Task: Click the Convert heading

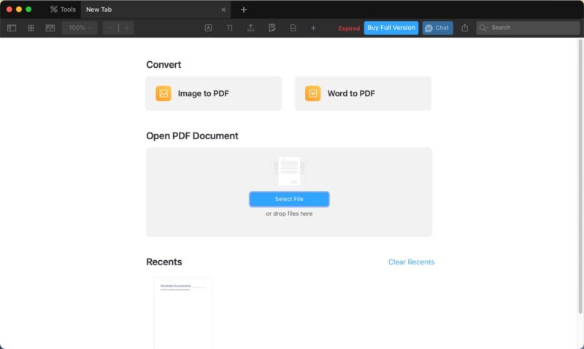Action: tap(164, 65)
